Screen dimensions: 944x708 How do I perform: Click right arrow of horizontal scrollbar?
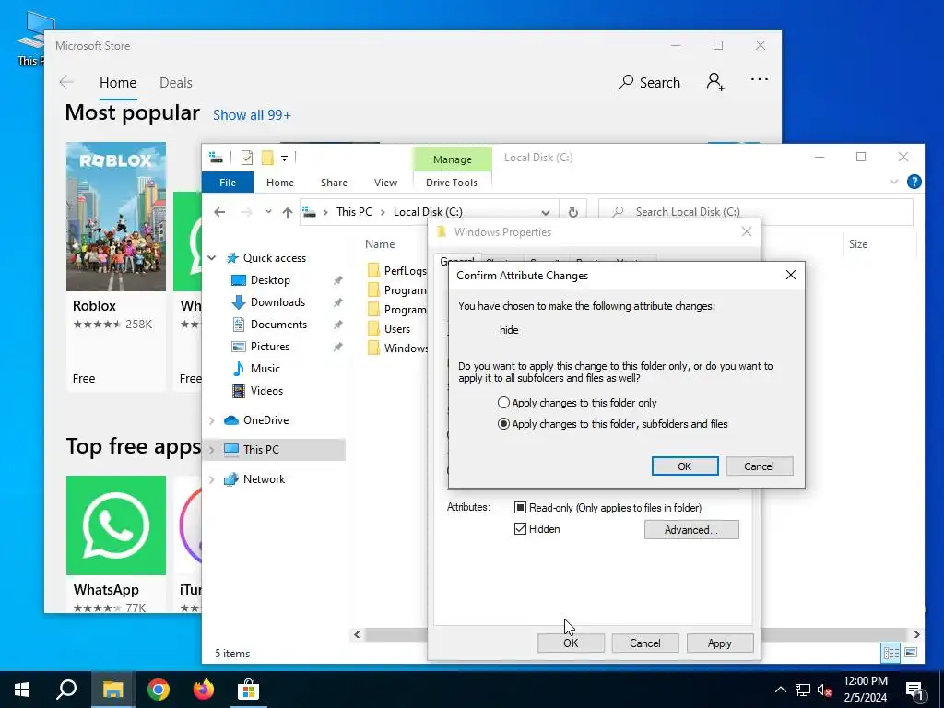pos(916,634)
